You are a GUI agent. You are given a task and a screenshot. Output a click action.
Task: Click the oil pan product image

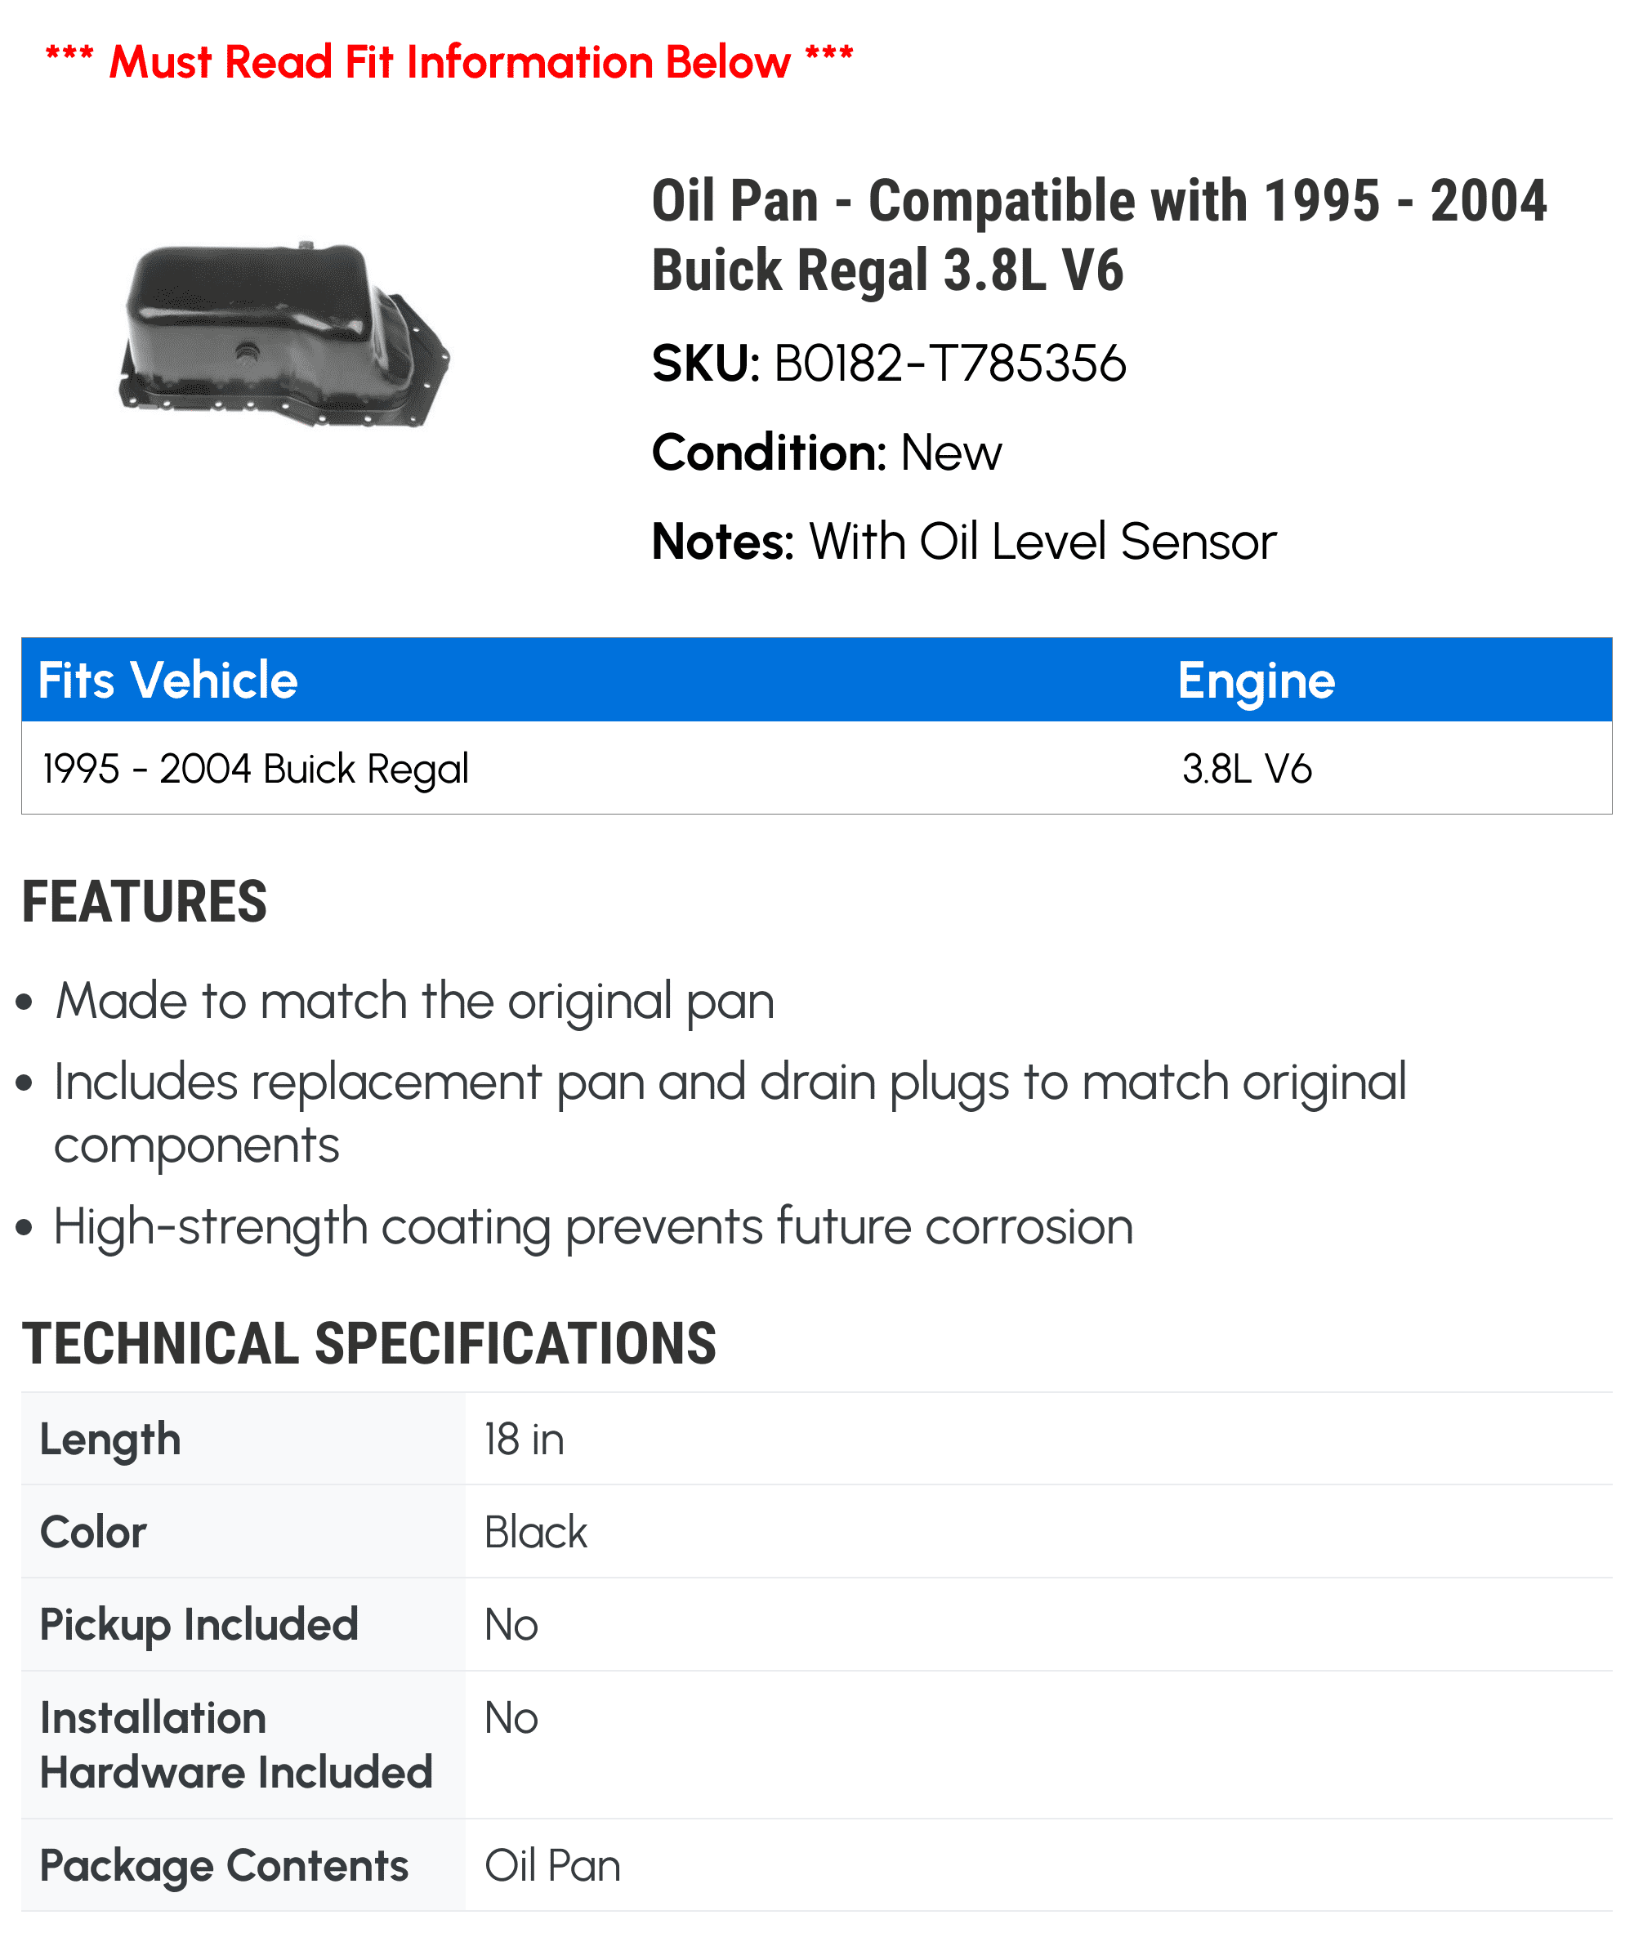(284, 333)
